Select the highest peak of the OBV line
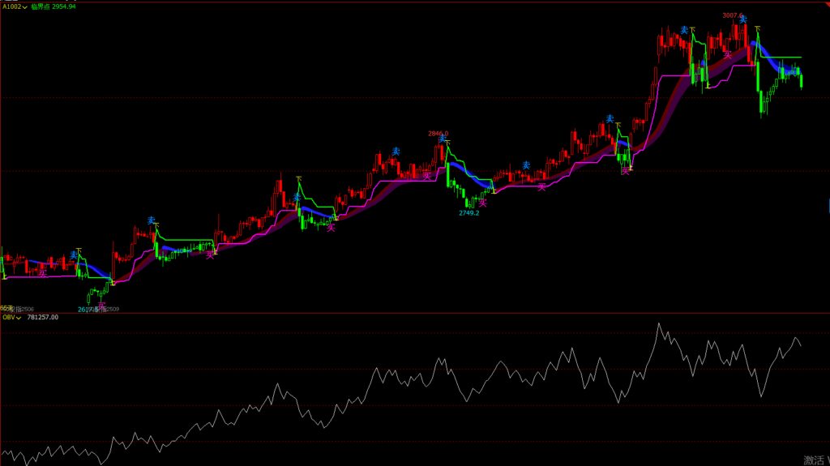 658,323
